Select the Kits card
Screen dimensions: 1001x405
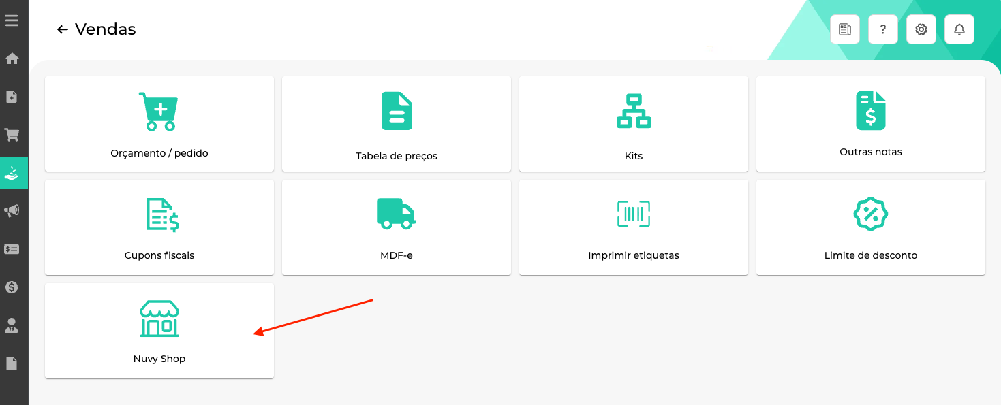coord(634,124)
